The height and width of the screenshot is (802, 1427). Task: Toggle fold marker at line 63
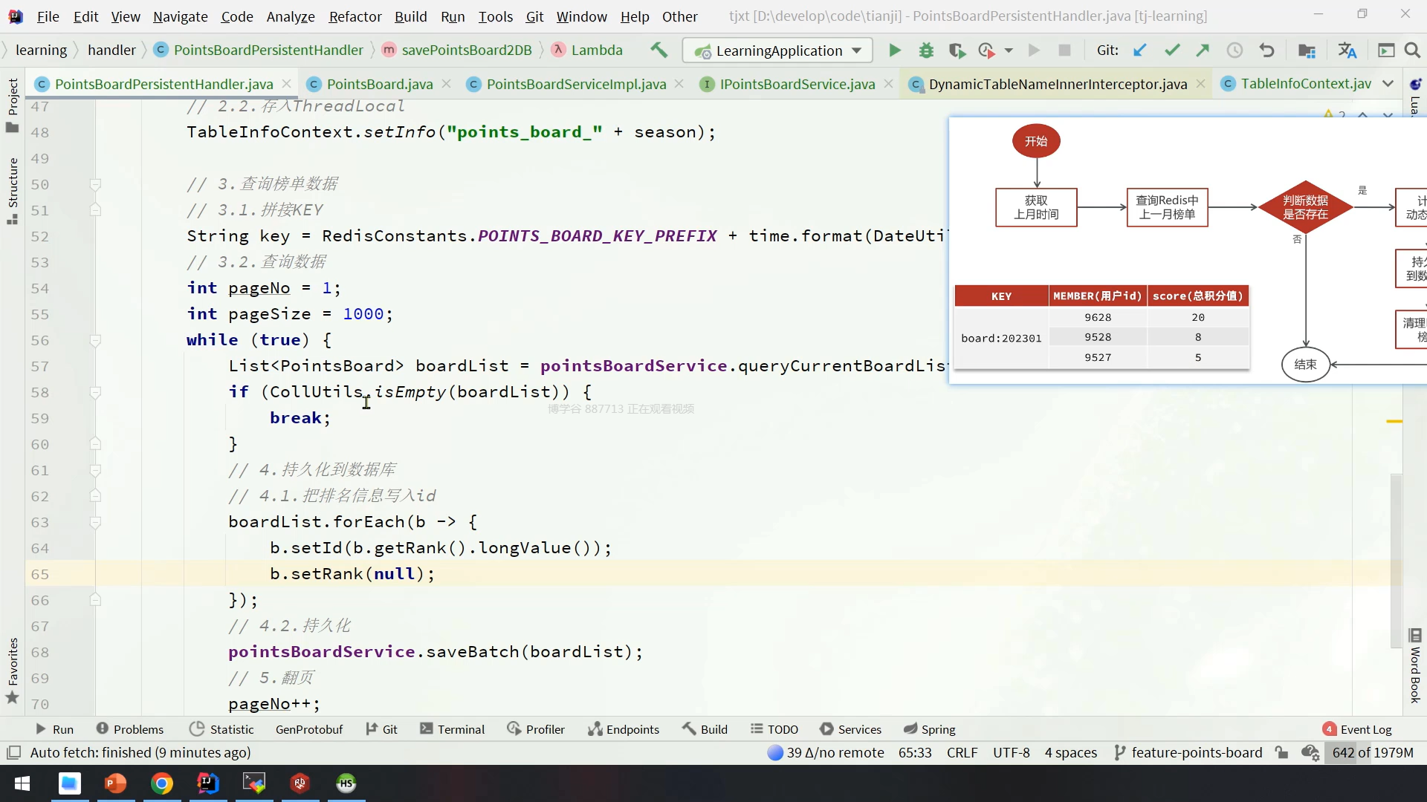(95, 523)
